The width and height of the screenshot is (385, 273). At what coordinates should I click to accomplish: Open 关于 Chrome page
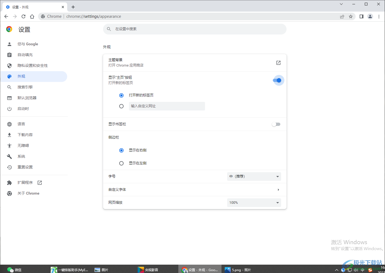tap(34, 193)
